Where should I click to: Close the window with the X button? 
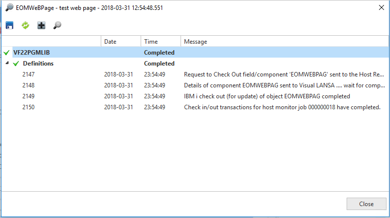tap(381, 8)
